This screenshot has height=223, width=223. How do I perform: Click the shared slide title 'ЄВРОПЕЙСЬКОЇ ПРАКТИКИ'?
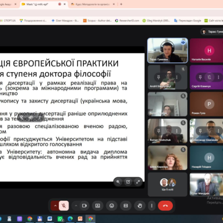(66, 64)
